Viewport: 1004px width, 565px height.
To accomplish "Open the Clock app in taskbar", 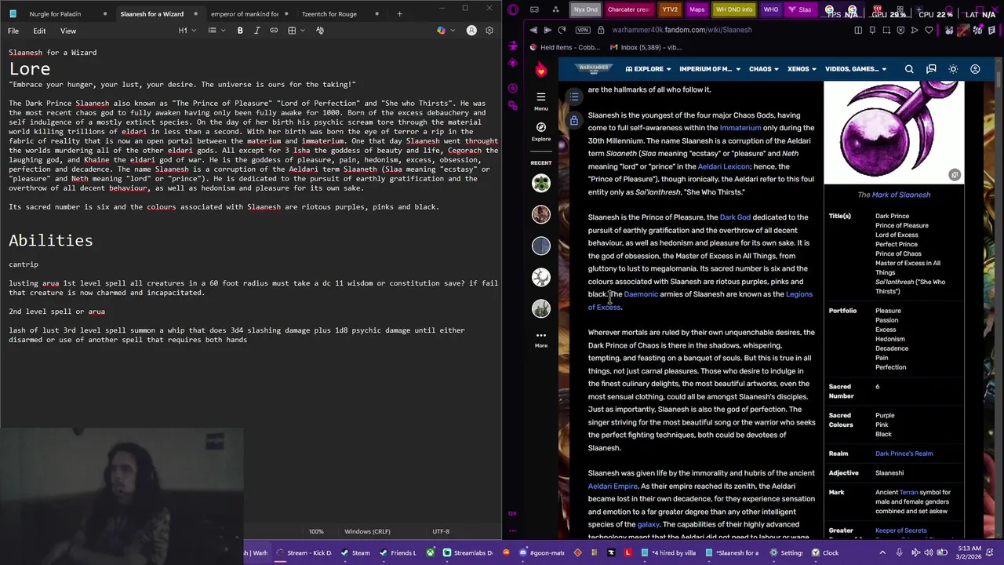I will 825,552.
